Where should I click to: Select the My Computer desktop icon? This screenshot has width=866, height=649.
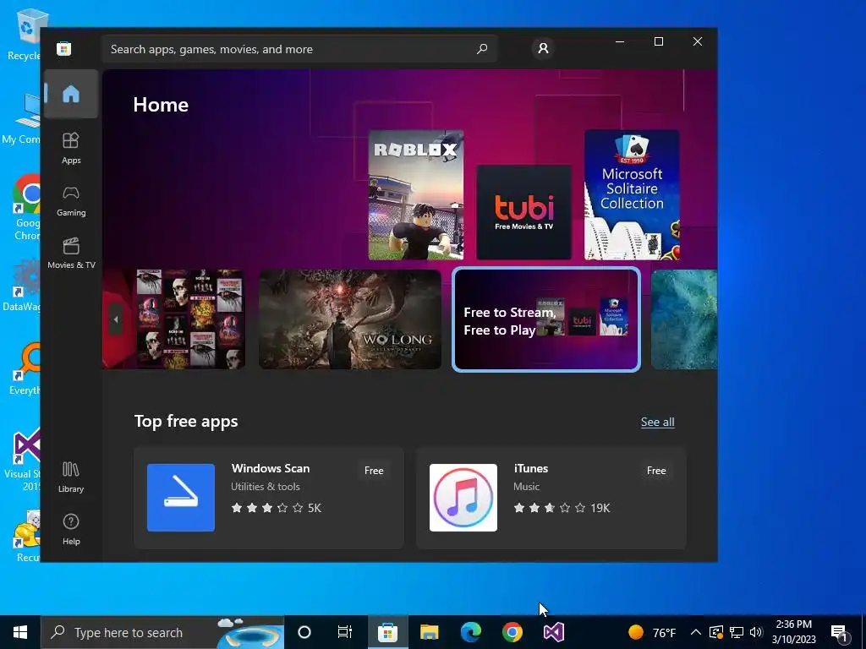22,118
